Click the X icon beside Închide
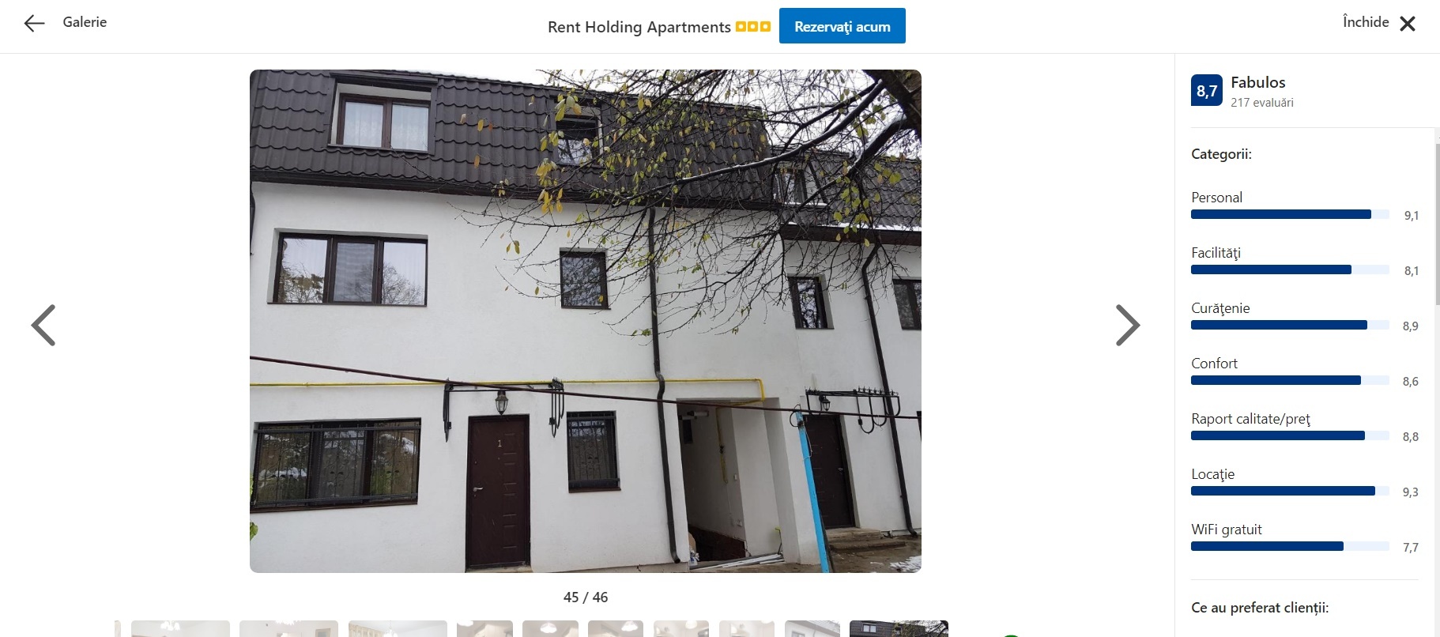 [x=1408, y=24]
